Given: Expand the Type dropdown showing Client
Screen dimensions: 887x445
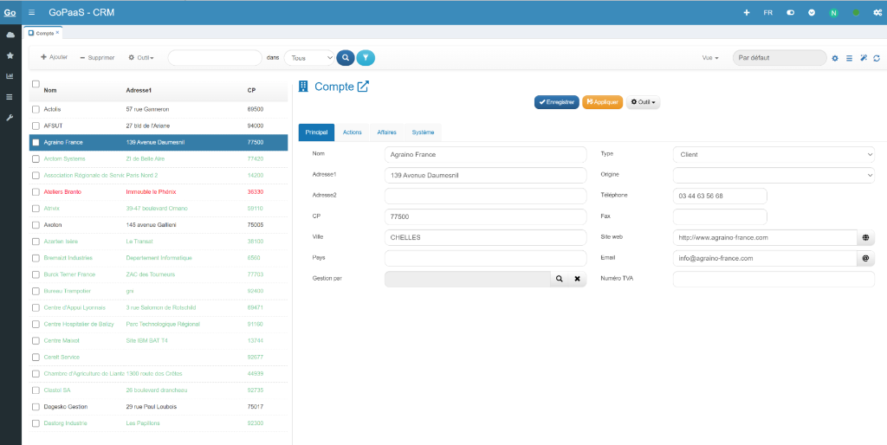Looking at the screenshot, I should 773,154.
